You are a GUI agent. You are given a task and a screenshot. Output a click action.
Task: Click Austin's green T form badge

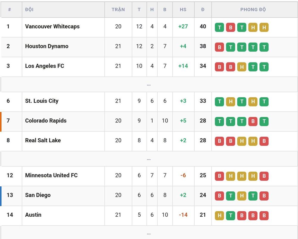[x=231, y=216]
